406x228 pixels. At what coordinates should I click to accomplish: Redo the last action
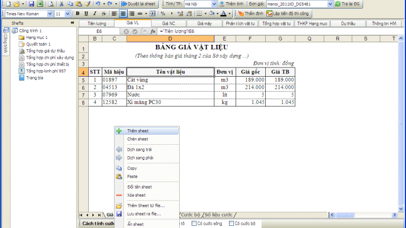pos(110,4)
